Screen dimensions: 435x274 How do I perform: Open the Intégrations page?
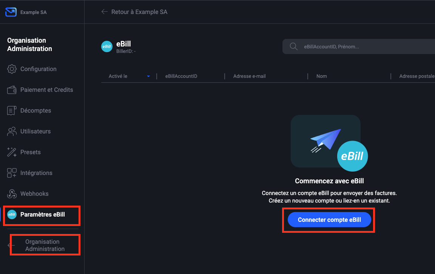[x=36, y=173]
